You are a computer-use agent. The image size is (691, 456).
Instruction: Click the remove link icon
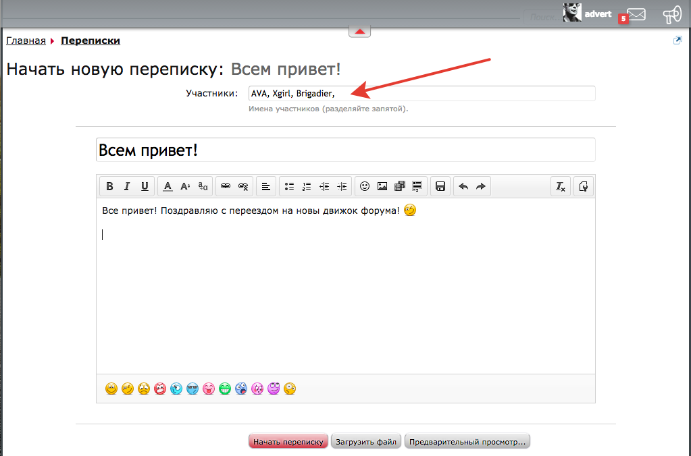[243, 187]
